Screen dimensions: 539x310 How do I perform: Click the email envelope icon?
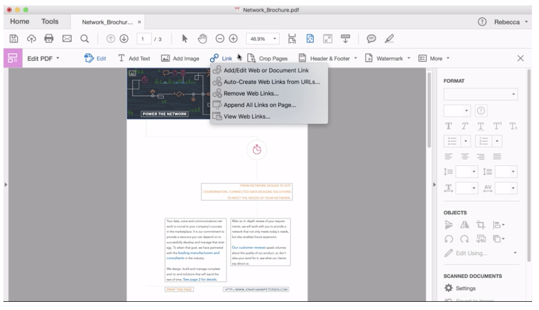[x=66, y=39]
